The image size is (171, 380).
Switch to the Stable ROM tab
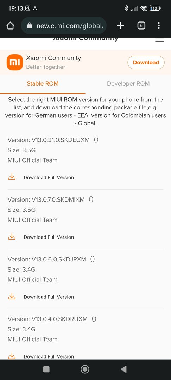click(43, 84)
